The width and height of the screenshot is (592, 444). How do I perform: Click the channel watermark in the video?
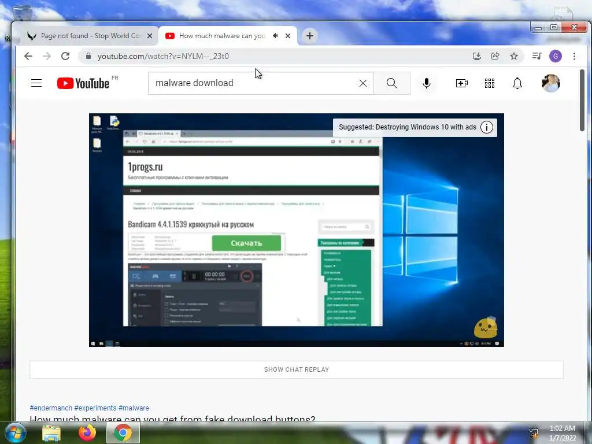[x=486, y=327]
